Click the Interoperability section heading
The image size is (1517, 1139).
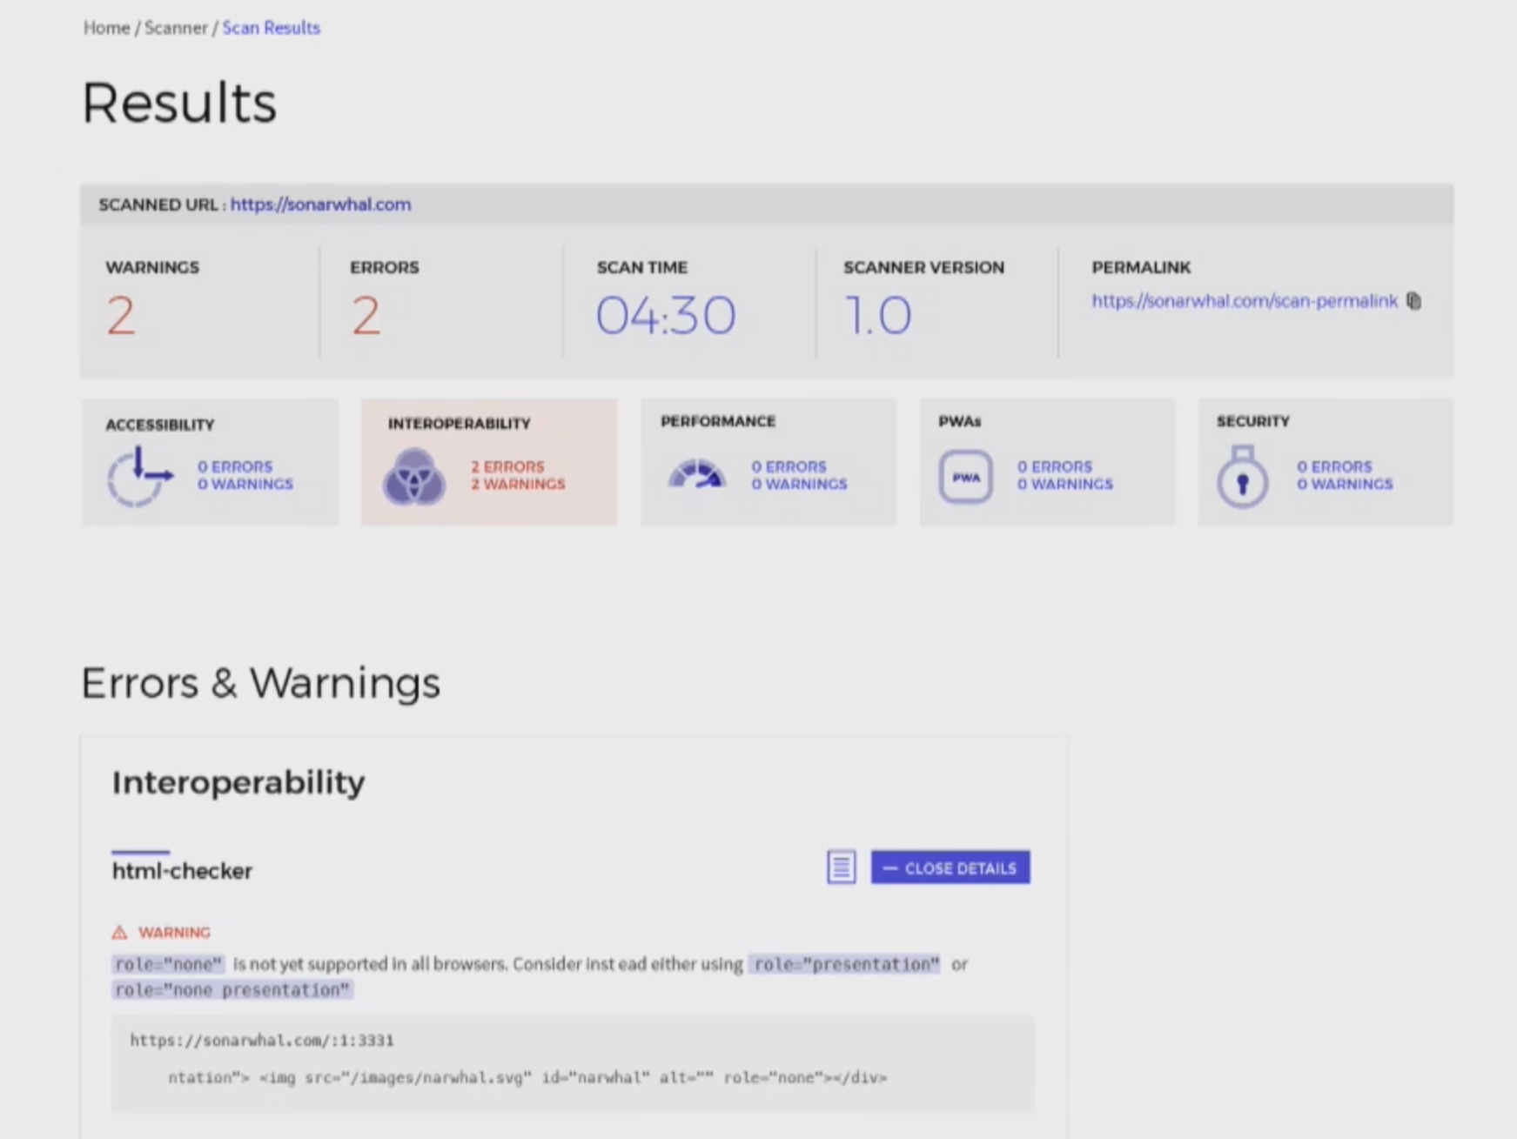[x=238, y=782]
